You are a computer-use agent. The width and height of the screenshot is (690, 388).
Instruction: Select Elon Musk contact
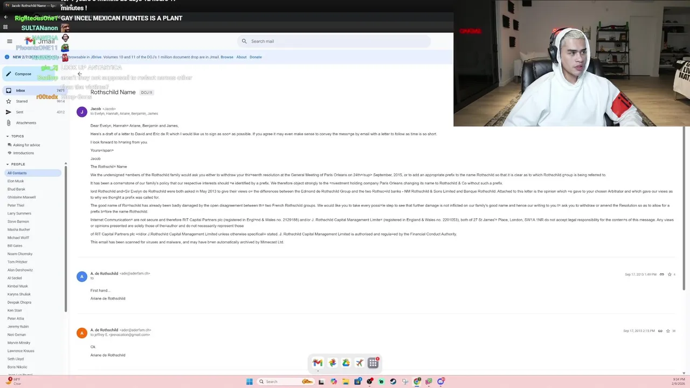coord(16,181)
